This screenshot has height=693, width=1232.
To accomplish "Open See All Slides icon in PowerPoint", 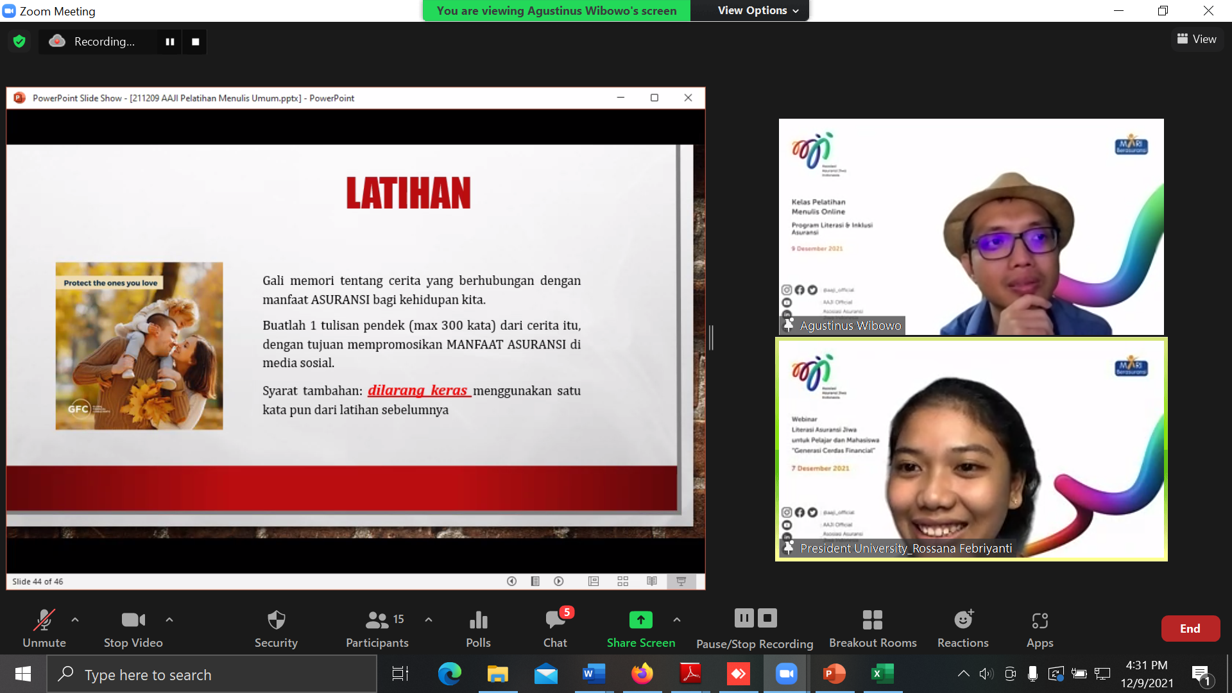I will (x=535, y=581).
